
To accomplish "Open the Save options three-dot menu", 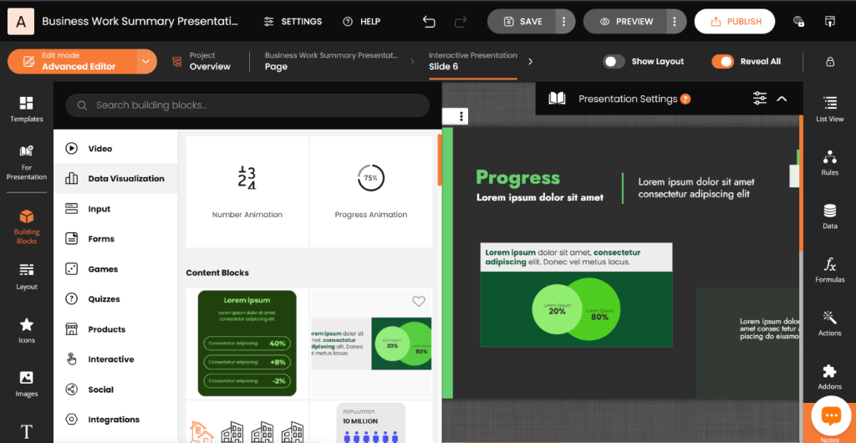I will 564,21.
